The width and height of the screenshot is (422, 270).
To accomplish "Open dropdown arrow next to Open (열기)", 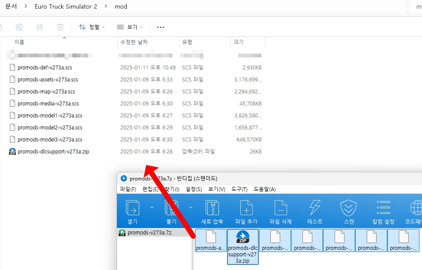I will [x=152, y=207].
